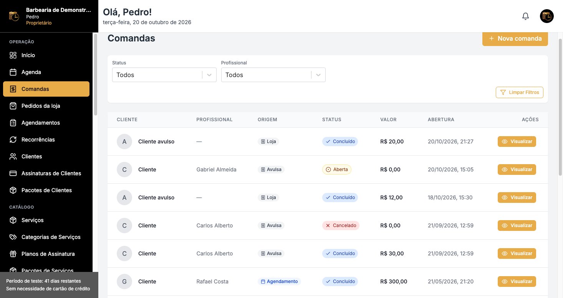Click the Categorias de Serviços tags icon
Viewport: 563px width, 298px height.
coord(13,237)
